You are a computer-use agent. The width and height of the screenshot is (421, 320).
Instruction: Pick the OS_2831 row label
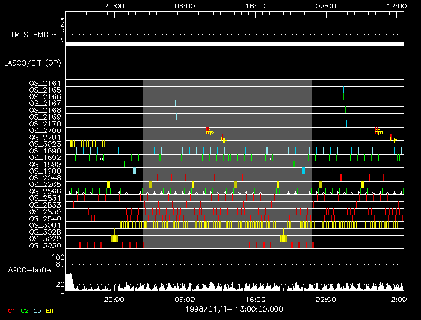coord(45,198)
